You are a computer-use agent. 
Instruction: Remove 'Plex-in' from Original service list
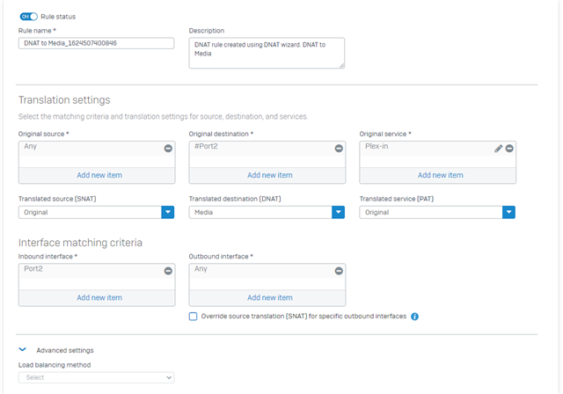pyautogui.click(x=509, y=149)
